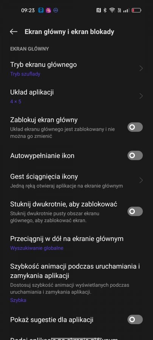The height and width of the screenshot is (340, 153).
Task: Tap the Wi-Fi status icon
Action: point(112,10)
